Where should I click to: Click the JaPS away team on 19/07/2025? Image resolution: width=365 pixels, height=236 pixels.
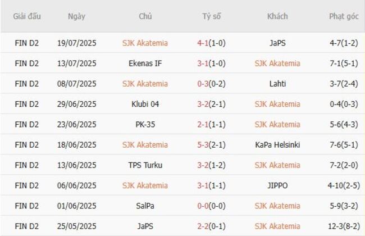click(277, 43)
